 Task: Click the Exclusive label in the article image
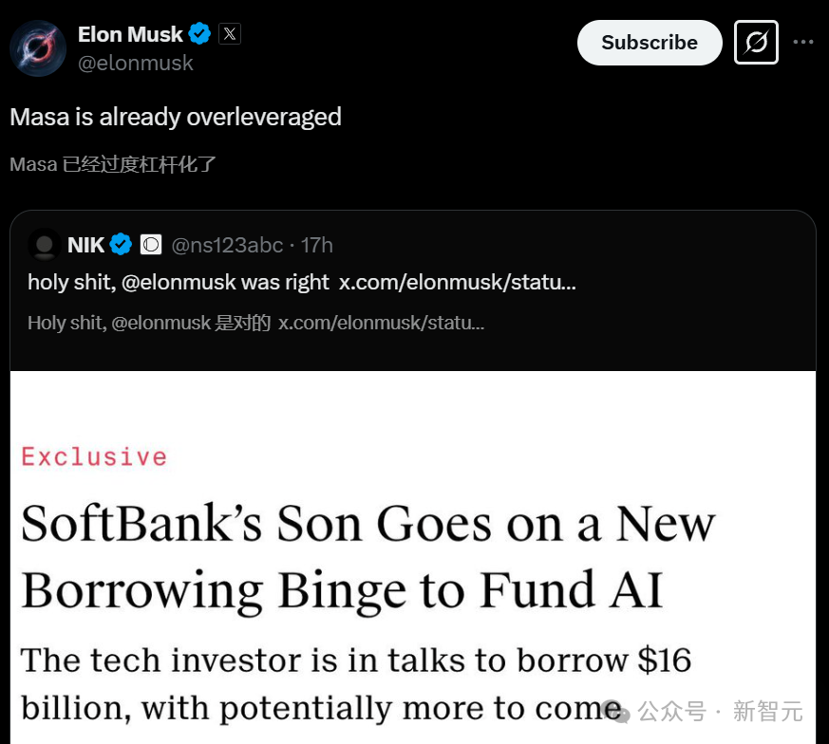coord(94,456)
